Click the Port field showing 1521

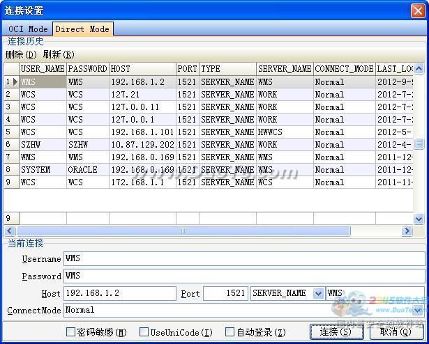pos(226,293)
